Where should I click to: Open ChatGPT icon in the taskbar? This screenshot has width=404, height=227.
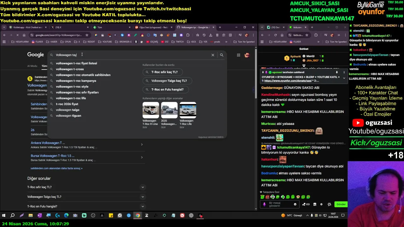pyautogui.click(x=191, y=216)
